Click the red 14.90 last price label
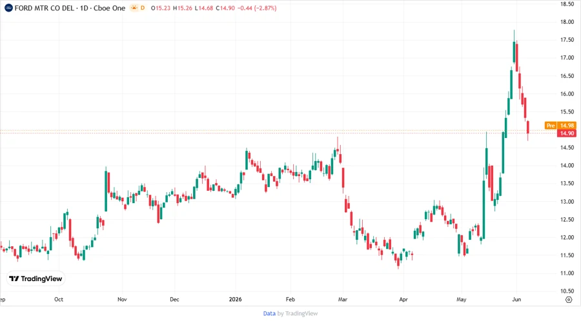581x321 pixels. 567,133
